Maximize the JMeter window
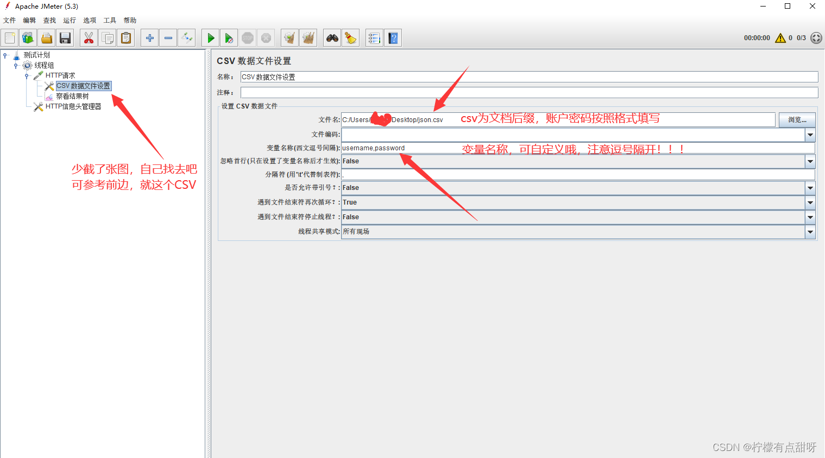825x458 pixels. click(788, 6)
